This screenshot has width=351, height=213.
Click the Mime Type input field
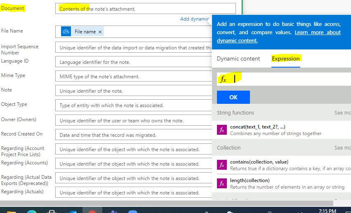pos(133,77)
